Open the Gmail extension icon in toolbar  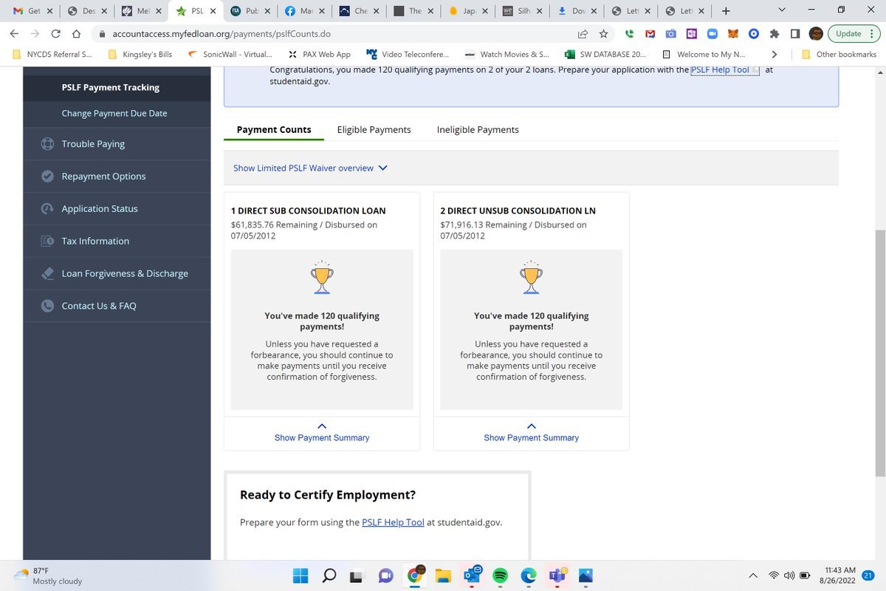click(650, 34)
